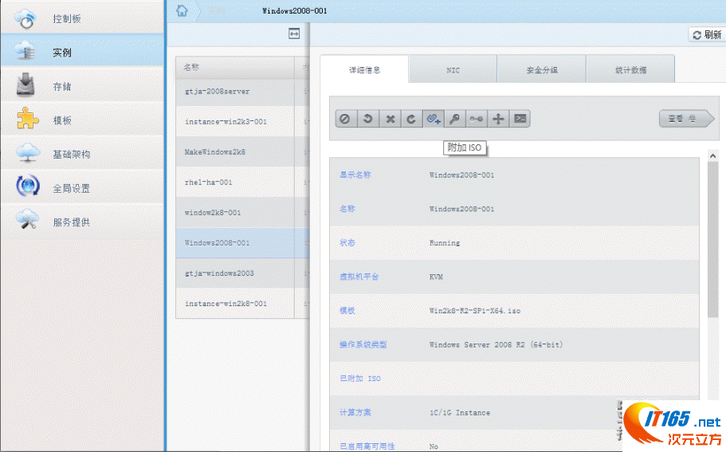The width and height of the screenshot is (726, 452).
Task: Click the Windows2008-001 breadcrumb title
Action: click(295, 10)
